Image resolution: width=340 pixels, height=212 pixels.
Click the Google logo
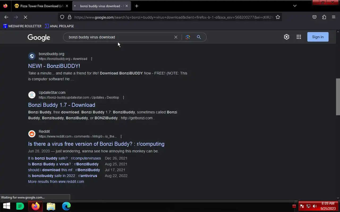(x=39, y=37)
